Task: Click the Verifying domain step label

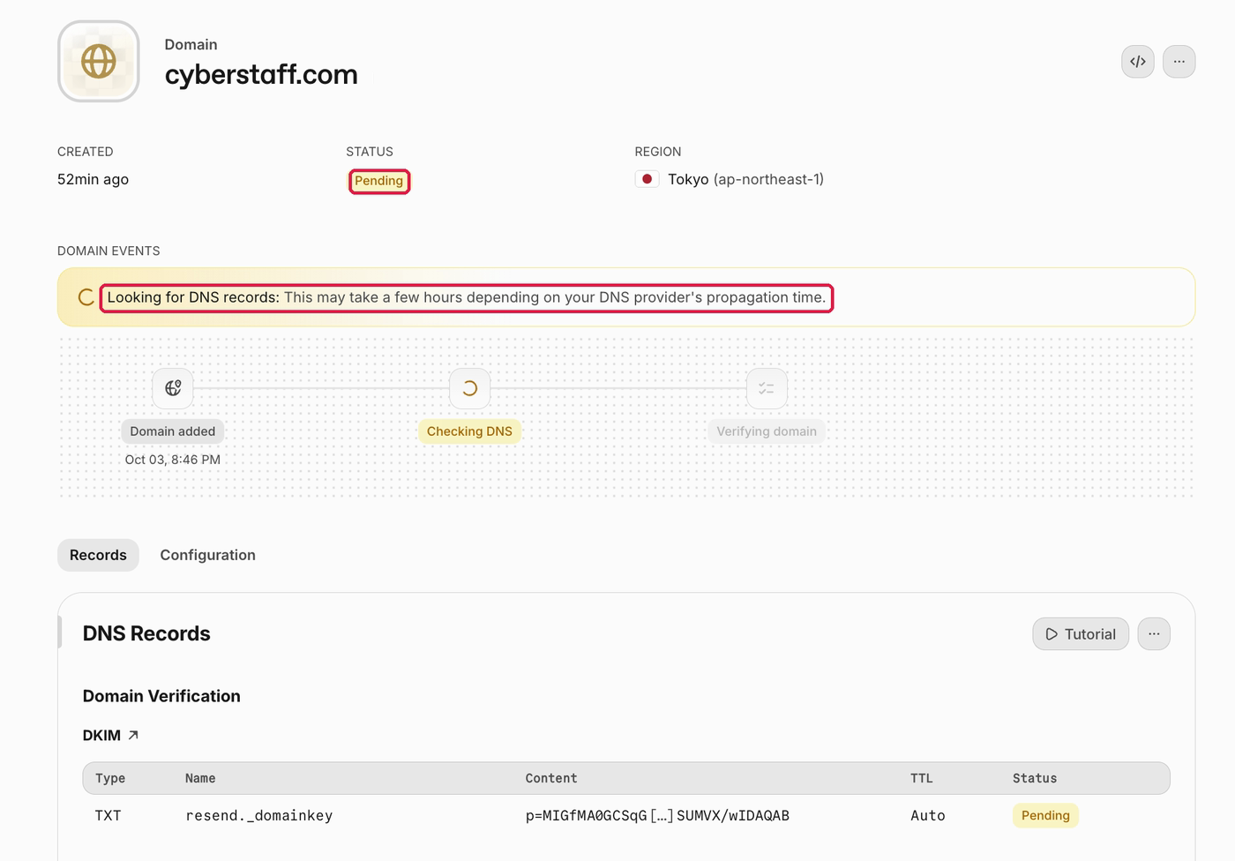Action: click(x=767, y=431)
